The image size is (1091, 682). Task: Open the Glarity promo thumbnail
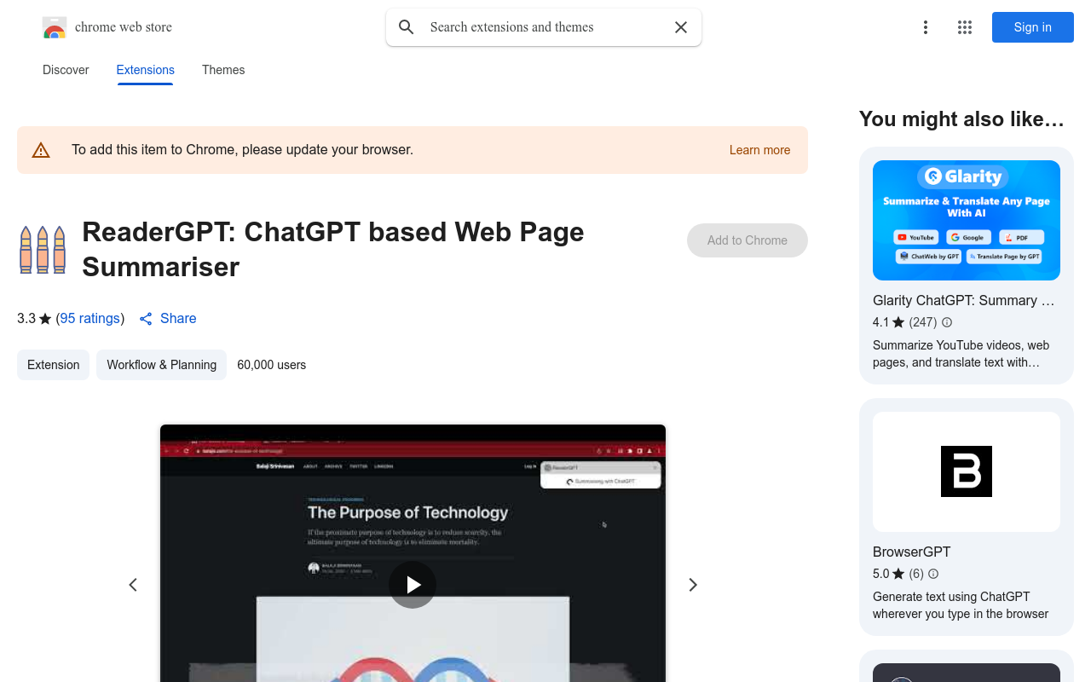(x=967, y=220)
